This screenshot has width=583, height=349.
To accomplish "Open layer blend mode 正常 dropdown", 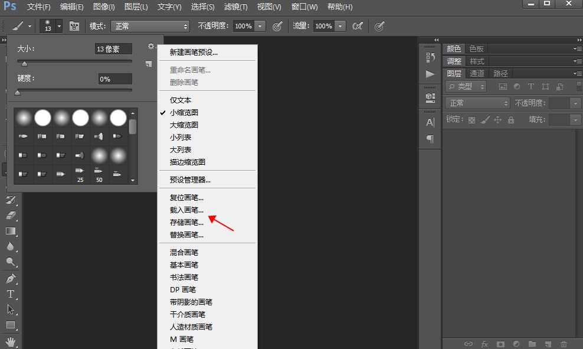I will (x=477, y=103).
